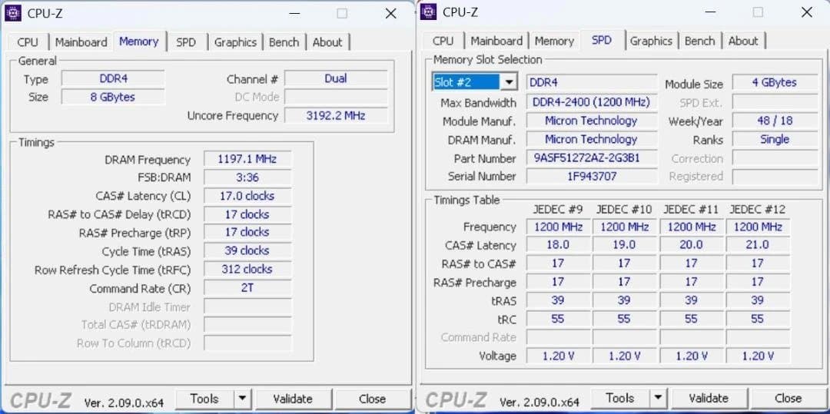The width and height of the screenshot is (830, 414).
Task: Close the right CPU-Z window with X
Action: click(x=807, y=13)
